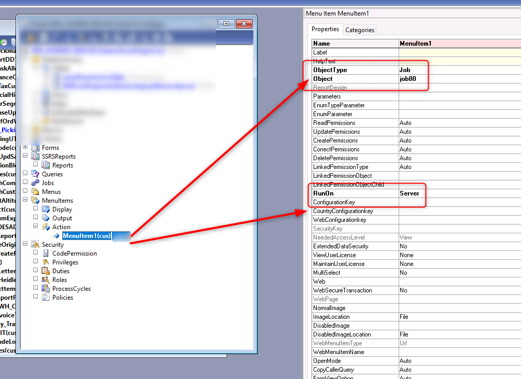Click the Privileges key icon
The width and height of the screenshot is (521, 379).
tap(46, 262)
